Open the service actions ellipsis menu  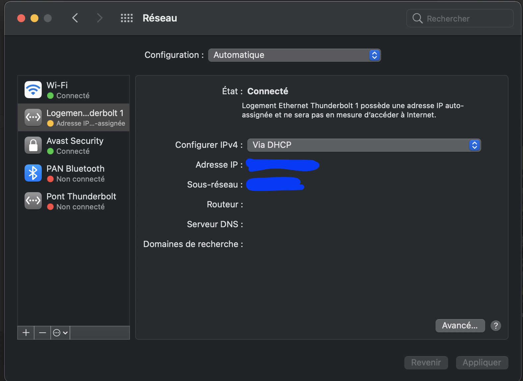click(x=60, y=333)
